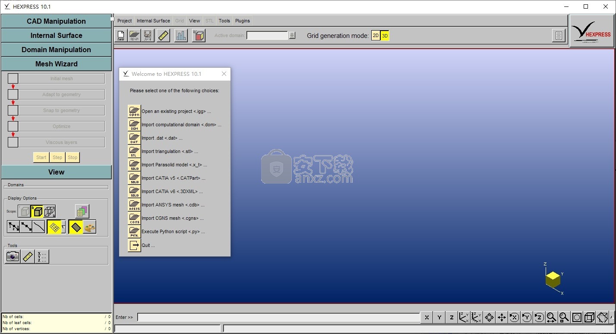
Task: Set view along Z axis
Action: (452, 318)
